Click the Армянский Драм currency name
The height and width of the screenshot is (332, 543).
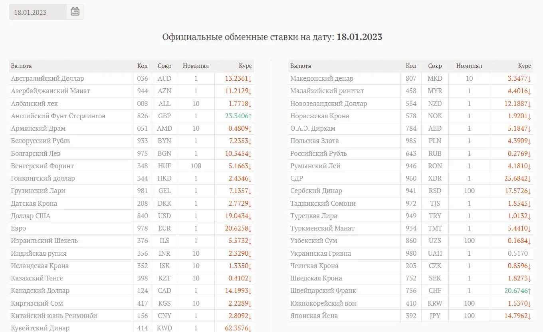point(38,129)
